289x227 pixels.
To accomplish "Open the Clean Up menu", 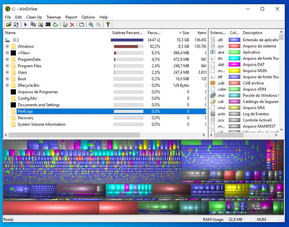I will pos(34,17).
